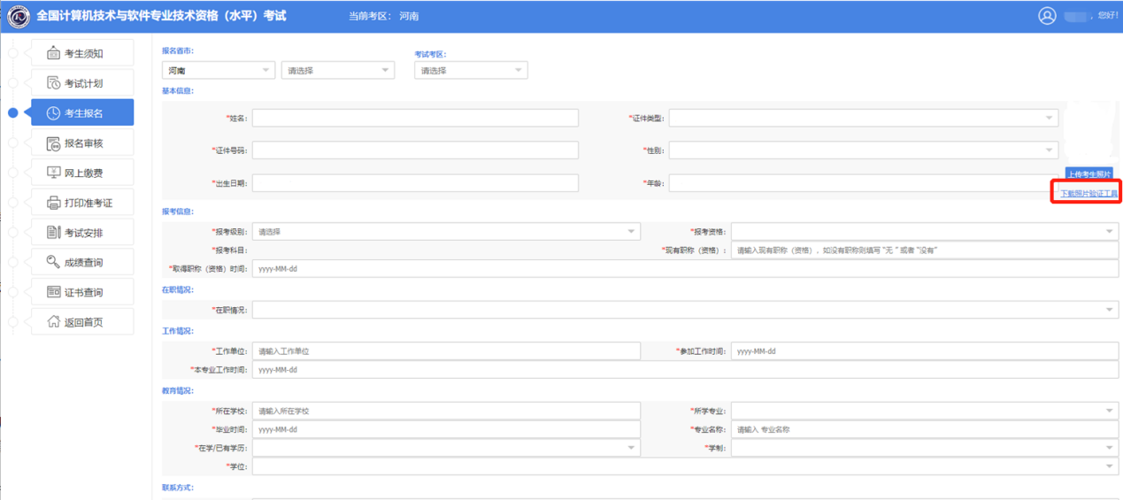Expand the 证件类型 dropdown
Screen dimensions: 1123x500
click(863, 118)
